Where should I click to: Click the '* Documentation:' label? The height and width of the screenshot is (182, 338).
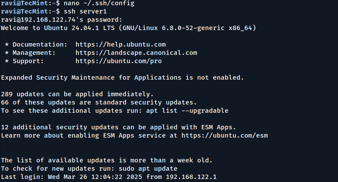[36, 44]
